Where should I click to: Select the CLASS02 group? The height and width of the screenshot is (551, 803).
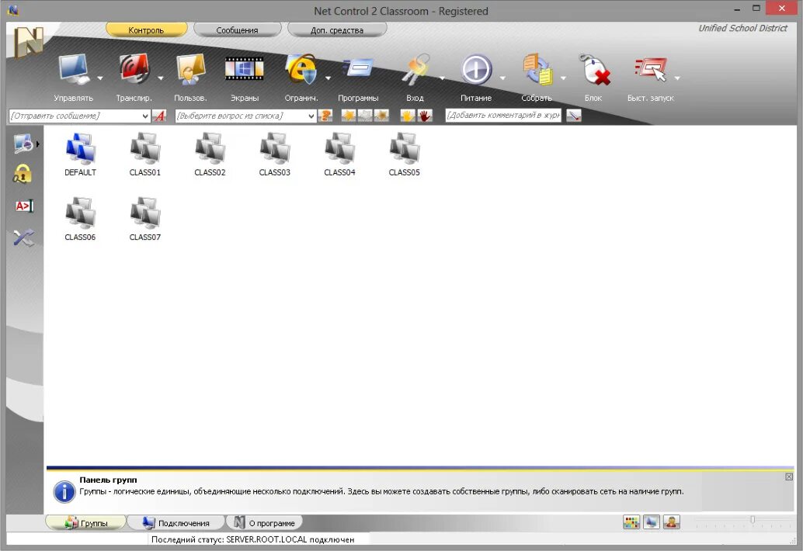[210, 154]
